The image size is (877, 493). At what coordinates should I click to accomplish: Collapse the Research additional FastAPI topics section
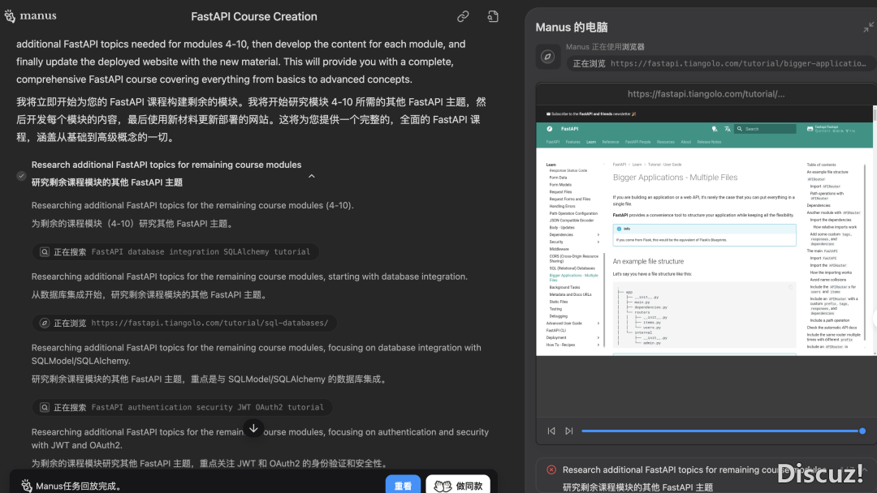pyautogui.click(x=311, y=176)
